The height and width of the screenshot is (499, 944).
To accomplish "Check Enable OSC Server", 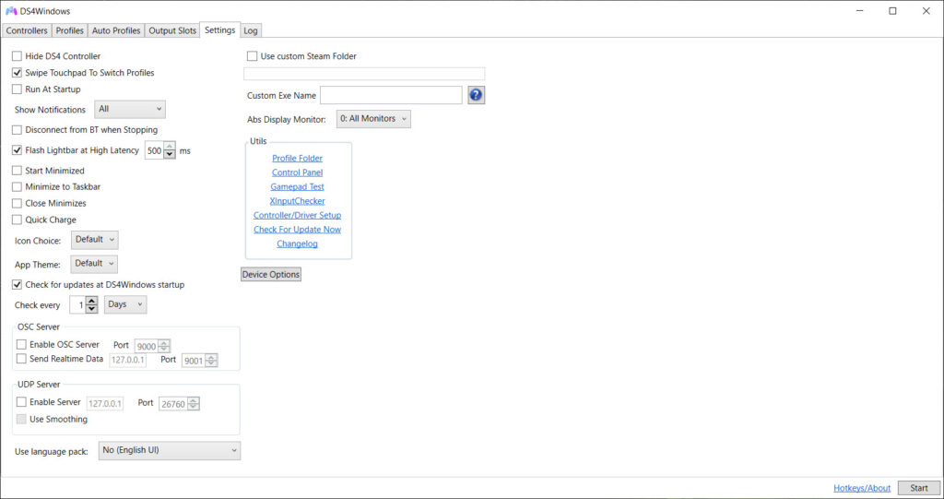I will coord(22,345).
